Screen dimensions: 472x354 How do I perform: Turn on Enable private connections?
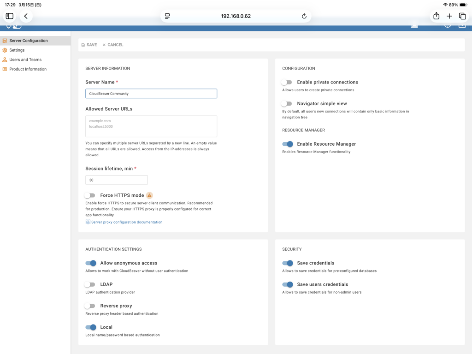click(287, 83)
